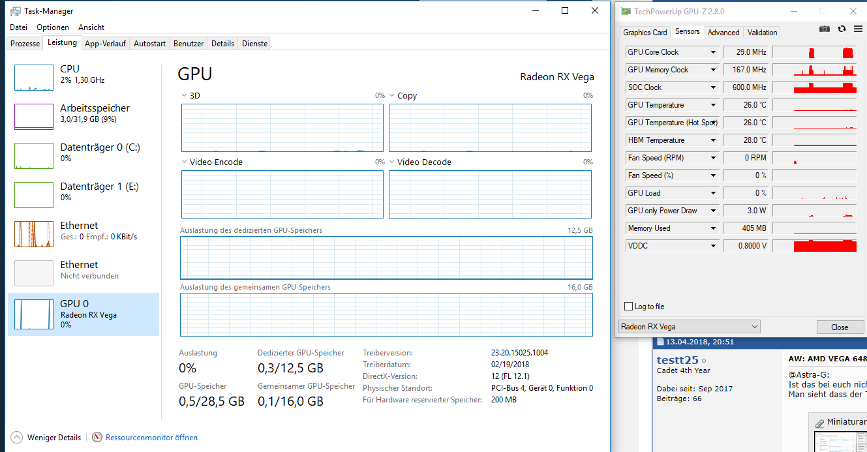Select the GPU 0 Radeon RX Vega entry
This screenshot has height=452, width=867.
tap(84, 314)
